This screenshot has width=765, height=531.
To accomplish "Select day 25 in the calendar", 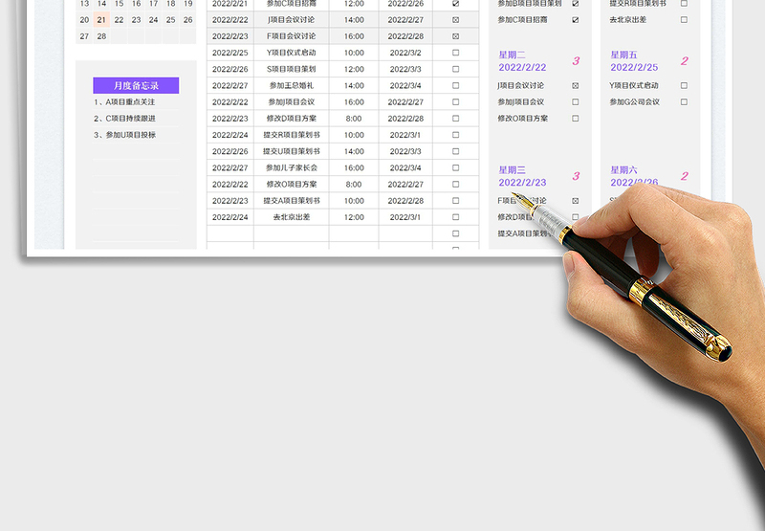I will [x=171, y=20].
